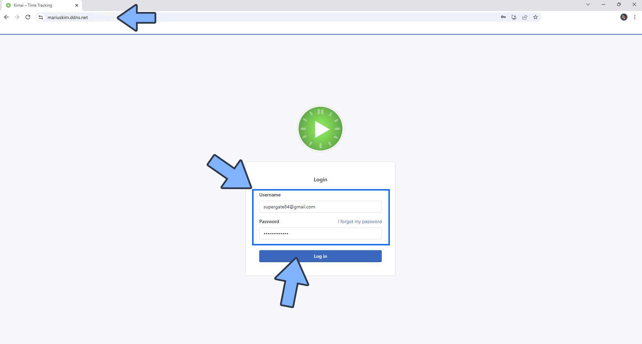The image size is (642, 344).
Task: Expand the tab search chevron
Action: pyautogui.click(x=588, y=4)
